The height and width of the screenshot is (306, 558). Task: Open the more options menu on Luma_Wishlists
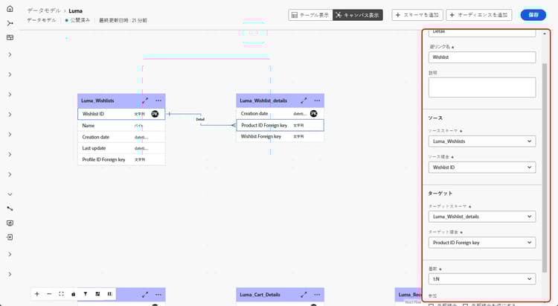[x=158, y=101]
